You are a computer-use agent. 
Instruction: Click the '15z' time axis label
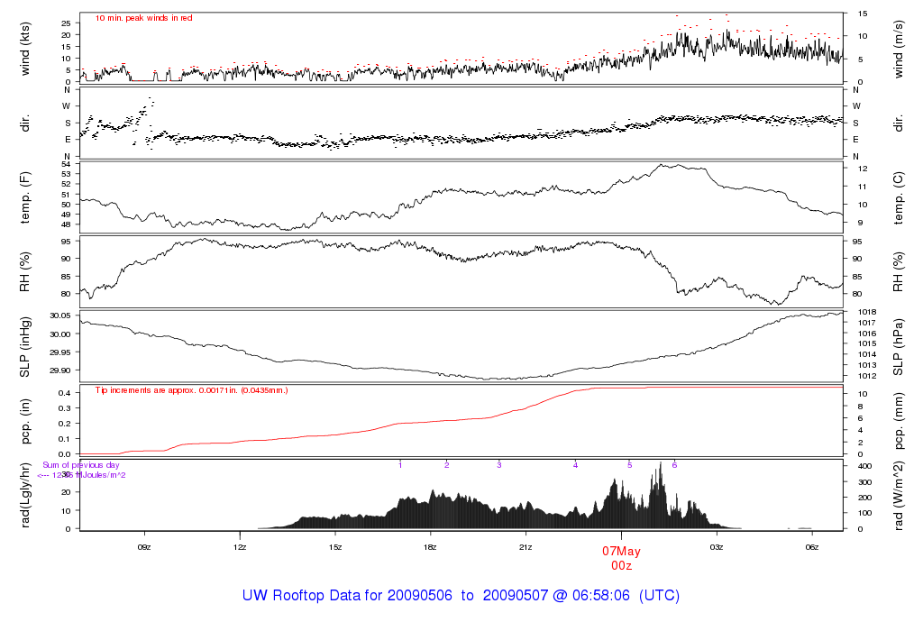(x=335, y=547)
